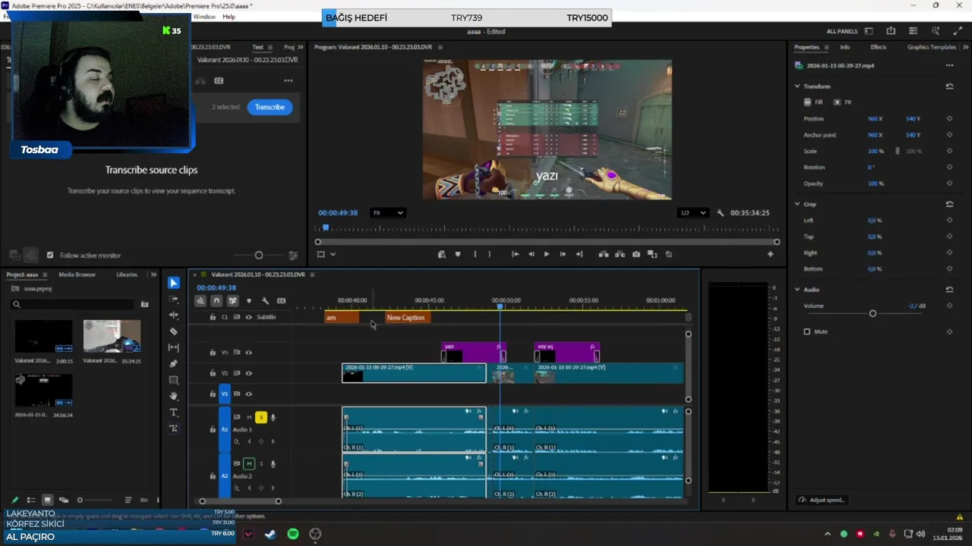Select the Selection arrow tool
This screenshot has width=972, height=546.
coord(174,283)
